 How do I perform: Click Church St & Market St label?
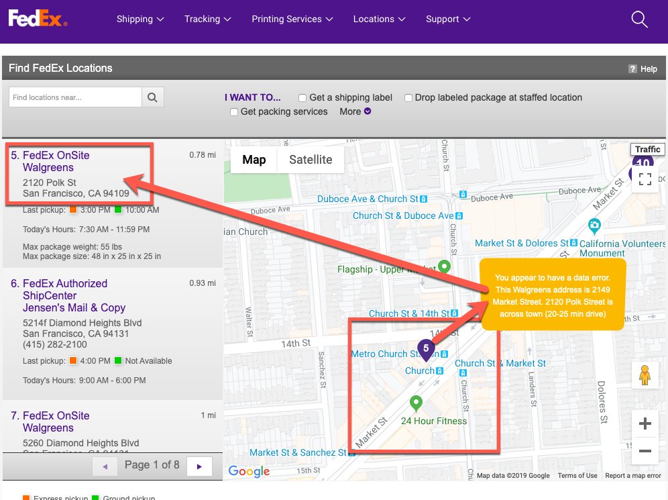500,363
